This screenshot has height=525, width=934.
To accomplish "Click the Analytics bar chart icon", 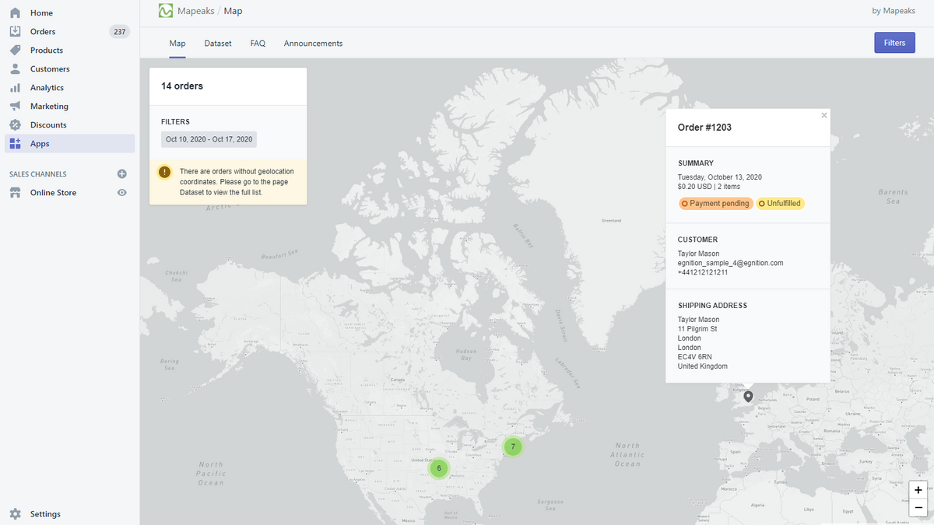I will [x=15, y=88].
